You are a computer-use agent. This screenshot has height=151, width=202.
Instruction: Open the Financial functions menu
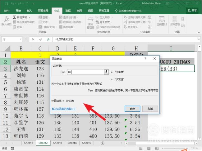18,27
